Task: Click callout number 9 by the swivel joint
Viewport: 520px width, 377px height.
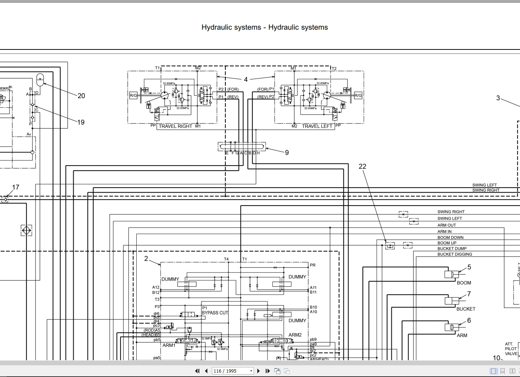Action: point(287,153)
